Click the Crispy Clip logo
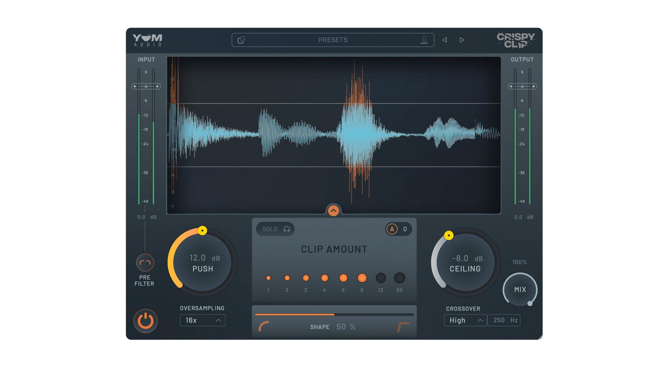668x368 pixels. click(x=516, y=40)
